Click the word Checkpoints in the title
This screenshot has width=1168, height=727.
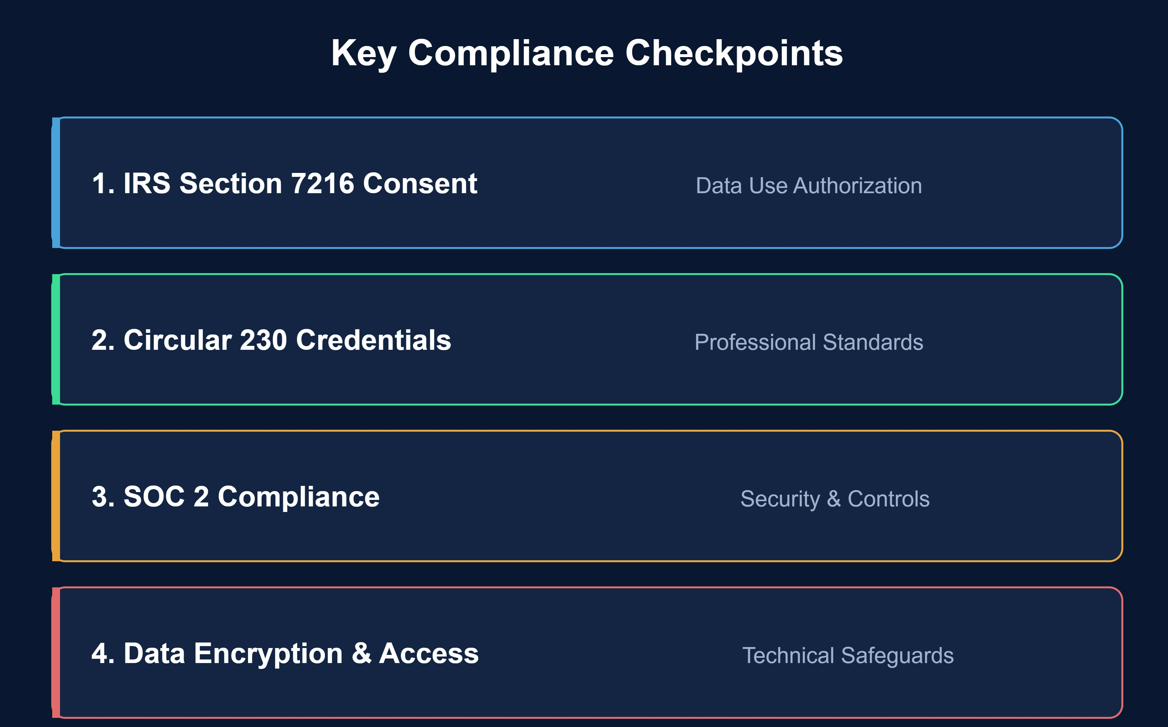coord(734,54)
